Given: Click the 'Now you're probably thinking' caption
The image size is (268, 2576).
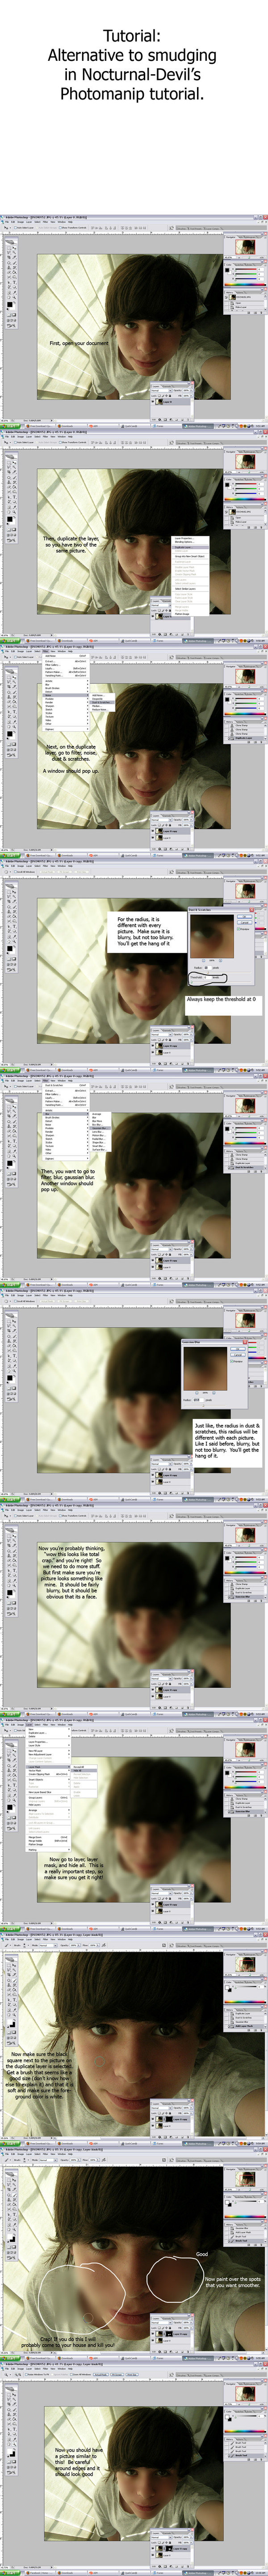Looking at the screenshot, I should 71,1573.
